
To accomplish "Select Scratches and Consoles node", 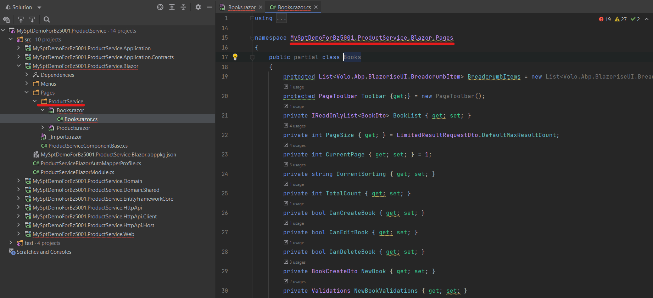I will pyautogui.click(x=44, y=252).
